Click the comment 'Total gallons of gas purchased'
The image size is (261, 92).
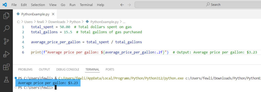(109, 32)
